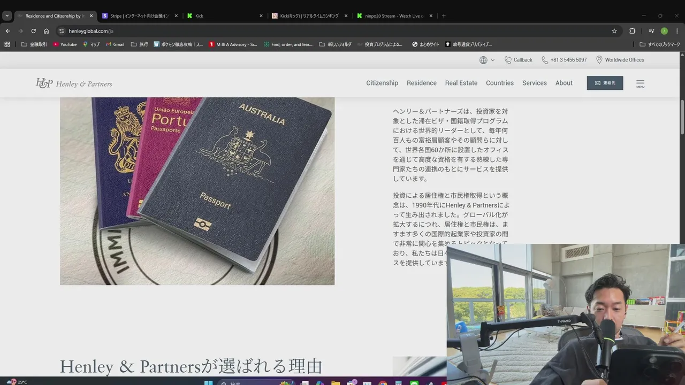Open the Find, order, and learn bookmark

click(288, 44)
